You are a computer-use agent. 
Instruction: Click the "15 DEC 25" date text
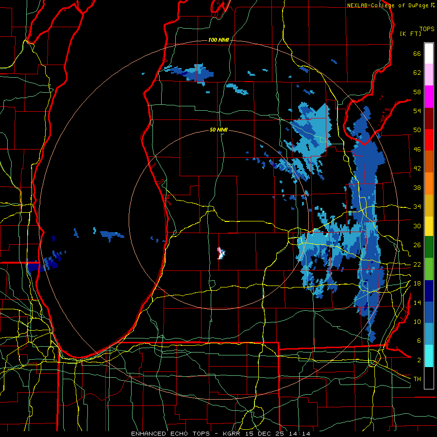tap(265, 434)
